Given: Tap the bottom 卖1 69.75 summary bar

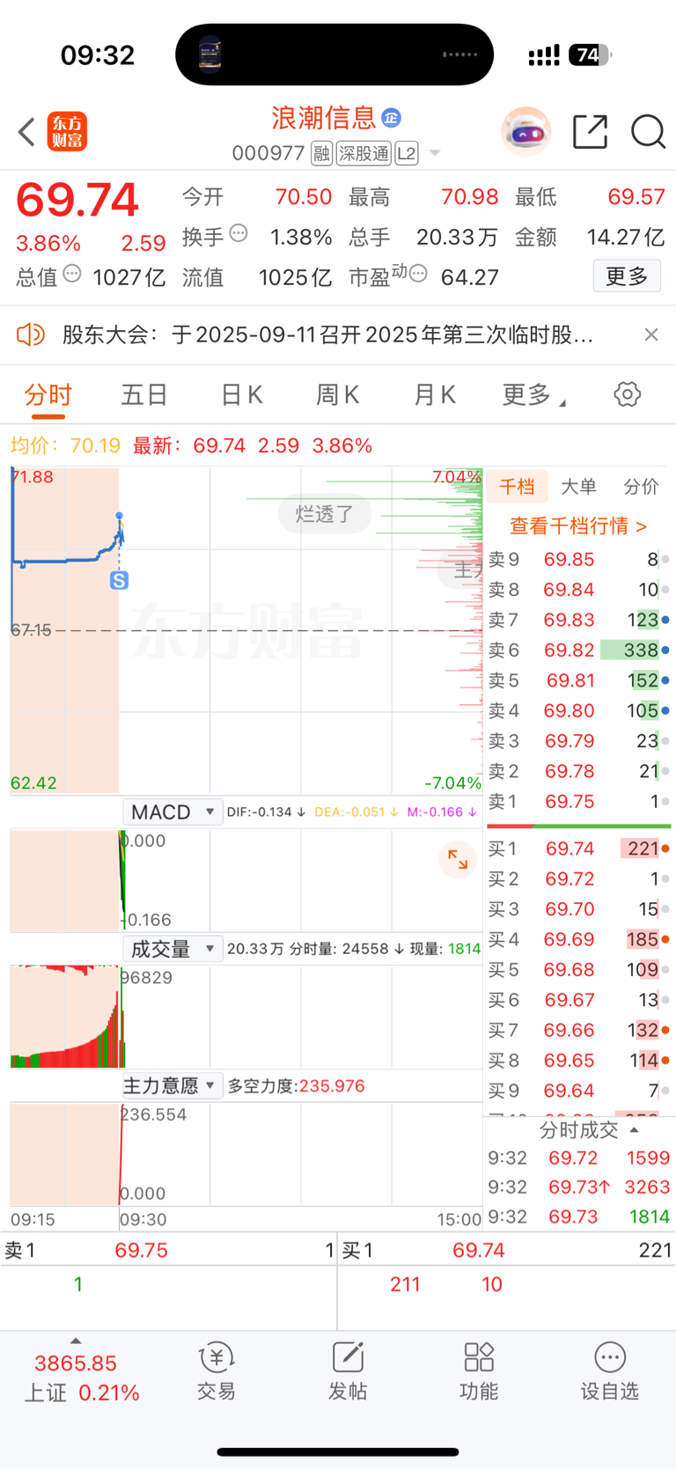Looking at the screenshot, I should [169, 1251].
